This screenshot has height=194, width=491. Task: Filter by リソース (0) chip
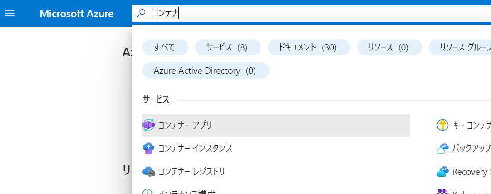[389, 47]
